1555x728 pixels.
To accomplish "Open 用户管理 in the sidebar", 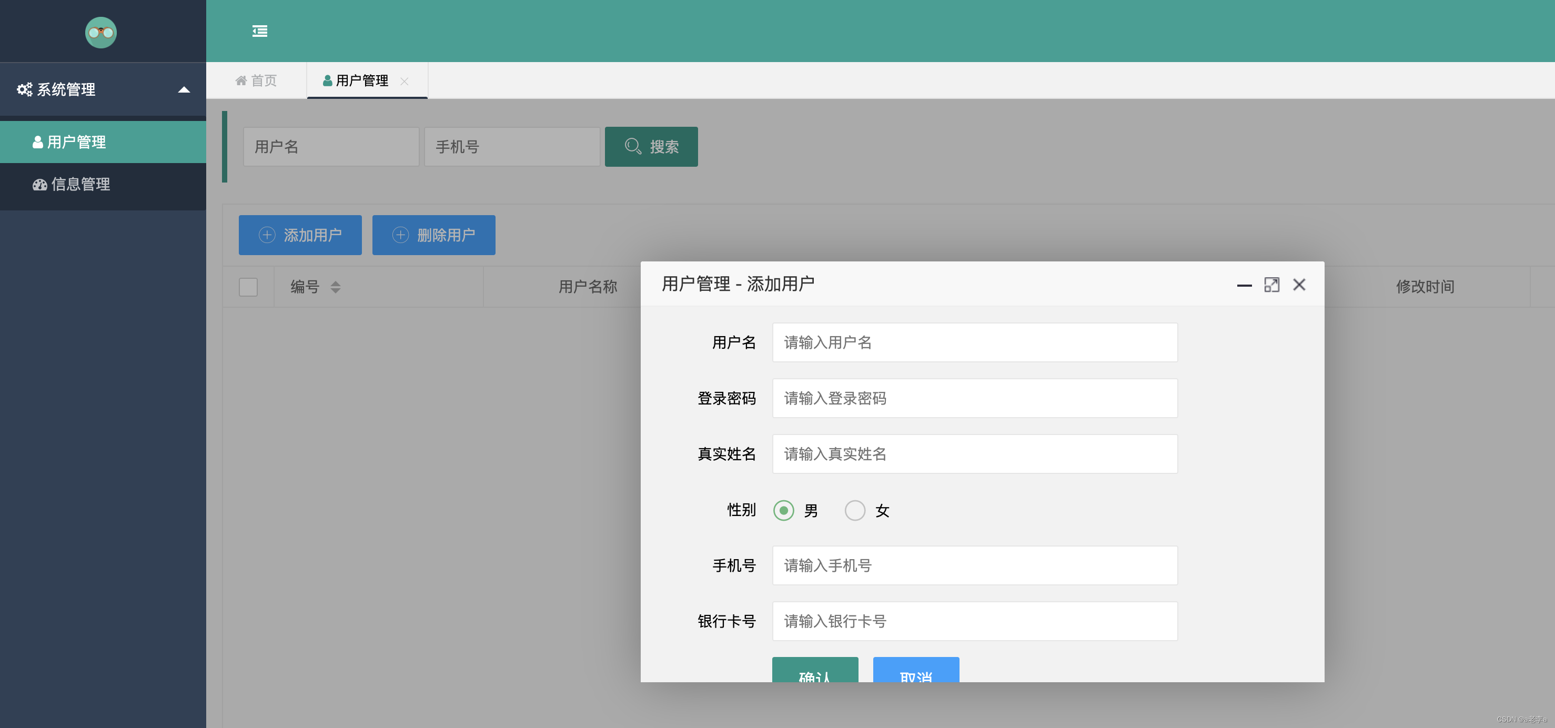I will click(76, 143).
